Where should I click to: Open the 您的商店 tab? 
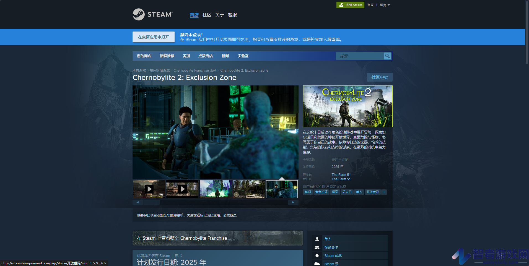[144, 56]
